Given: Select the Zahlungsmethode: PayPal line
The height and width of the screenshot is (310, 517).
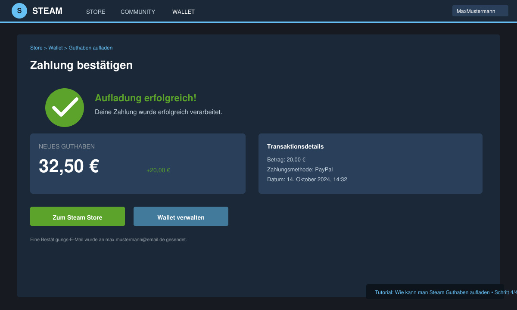Looking at the screenshot, I should point(300,169).
